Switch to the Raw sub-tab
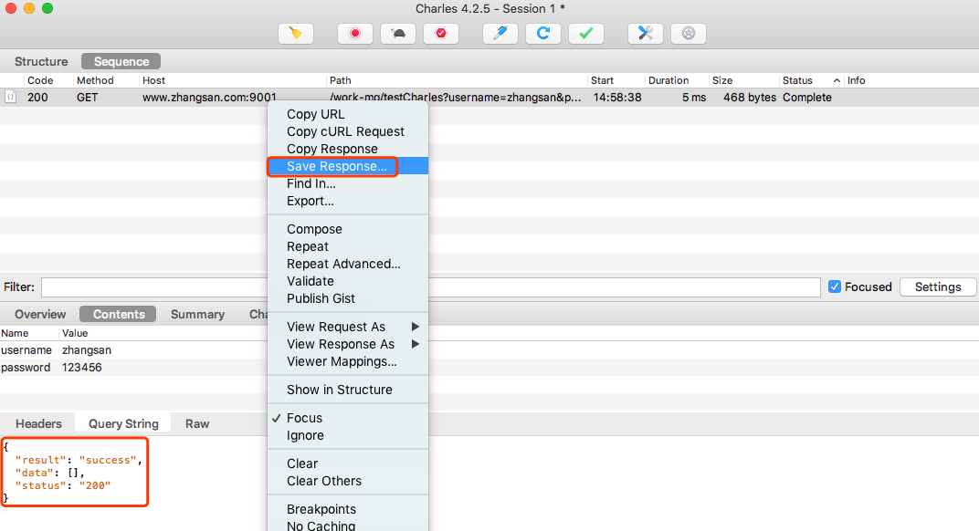The height and width of the screenshot is (531, 979). point(197,423)
